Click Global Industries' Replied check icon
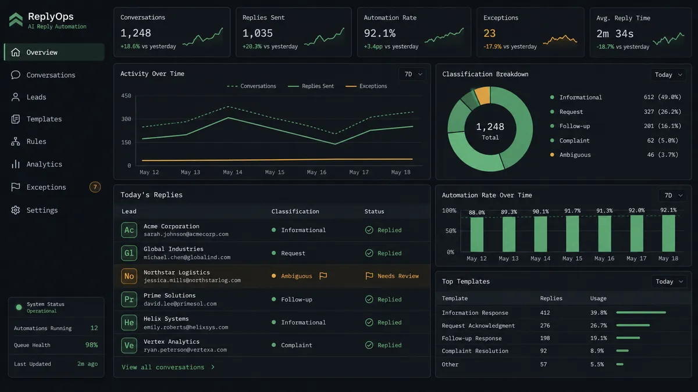This screenshot has height=392, width=698. coord(369,253)
